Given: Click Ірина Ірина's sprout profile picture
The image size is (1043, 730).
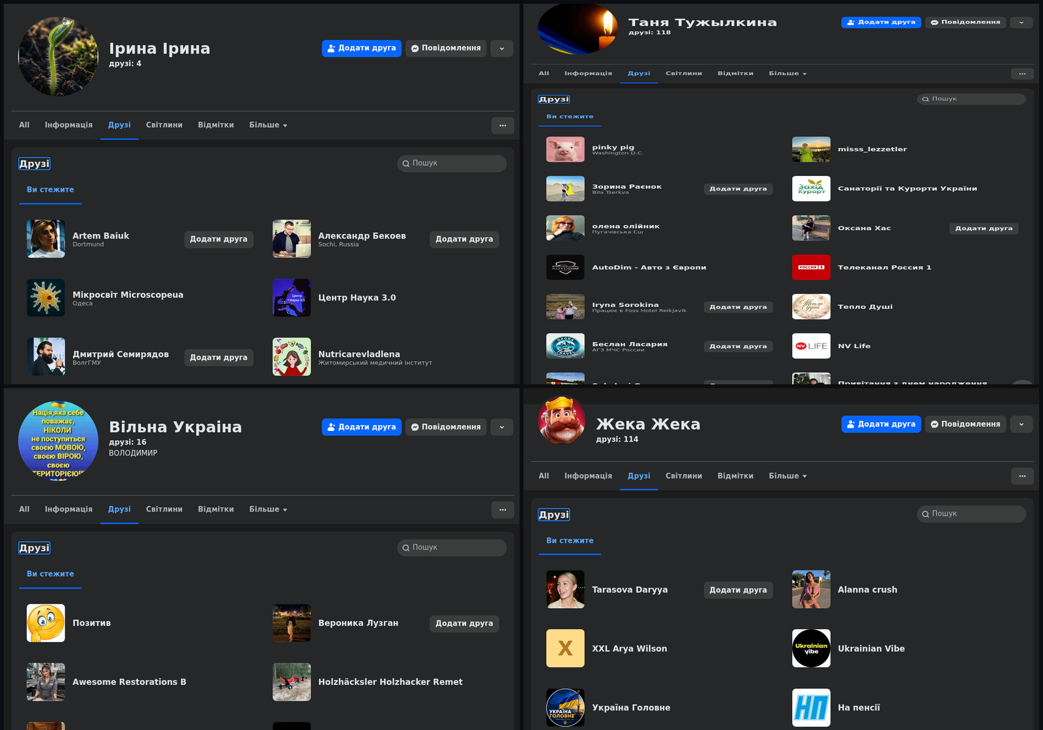Looking at the screenshot, I should pyautogui.click(x=58, y=57).
